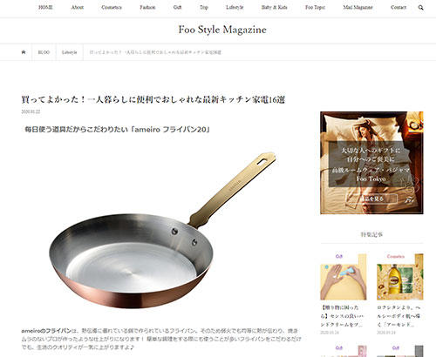Open Baby & Kids category
Viewport: 436px width, 357px height.
coord(274,8)
